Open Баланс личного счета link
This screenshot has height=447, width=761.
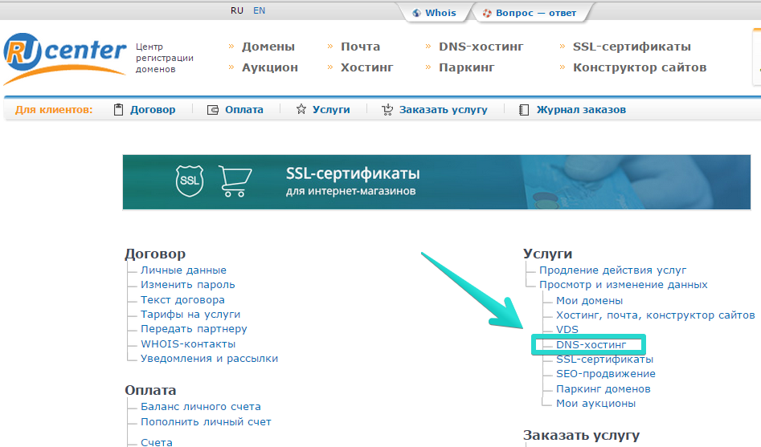coord(200,406)
